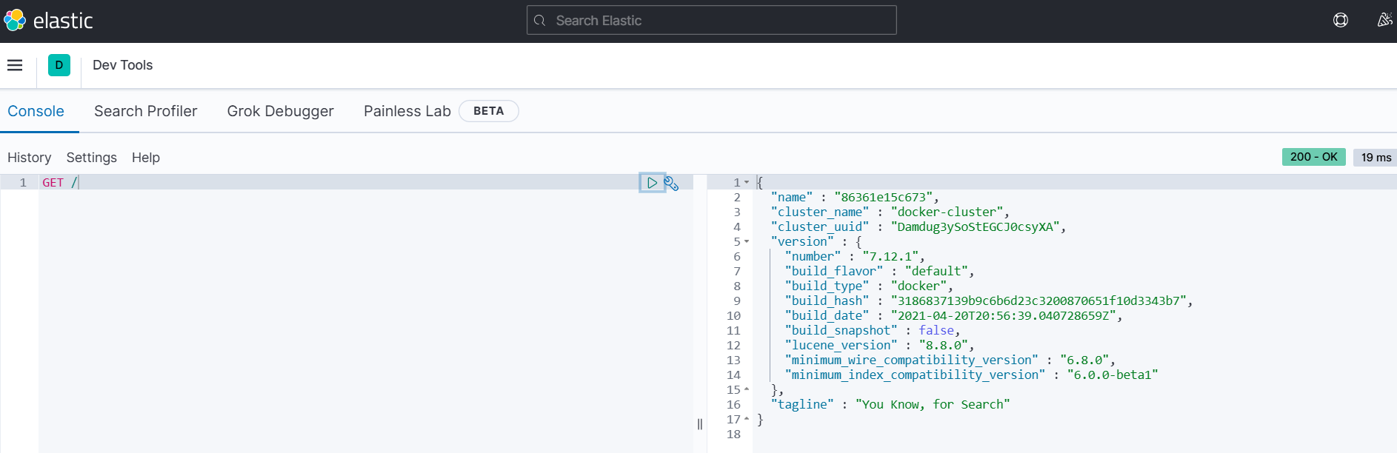Click line number 1 in request editor gutter
This screenshot has height=453, width=1397.
(23, 182)
